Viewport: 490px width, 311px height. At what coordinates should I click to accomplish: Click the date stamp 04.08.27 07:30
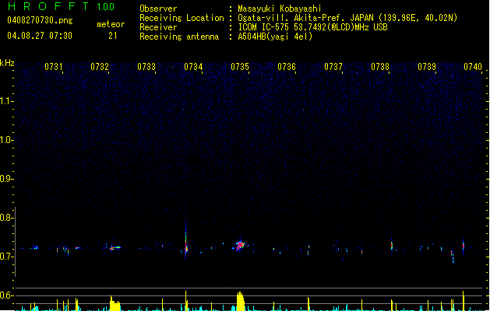click(40, 36)
